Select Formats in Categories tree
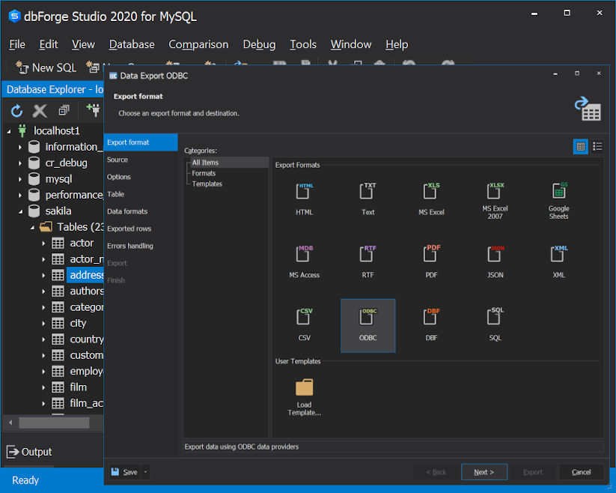The image size is (616, 493). point(204,173)
